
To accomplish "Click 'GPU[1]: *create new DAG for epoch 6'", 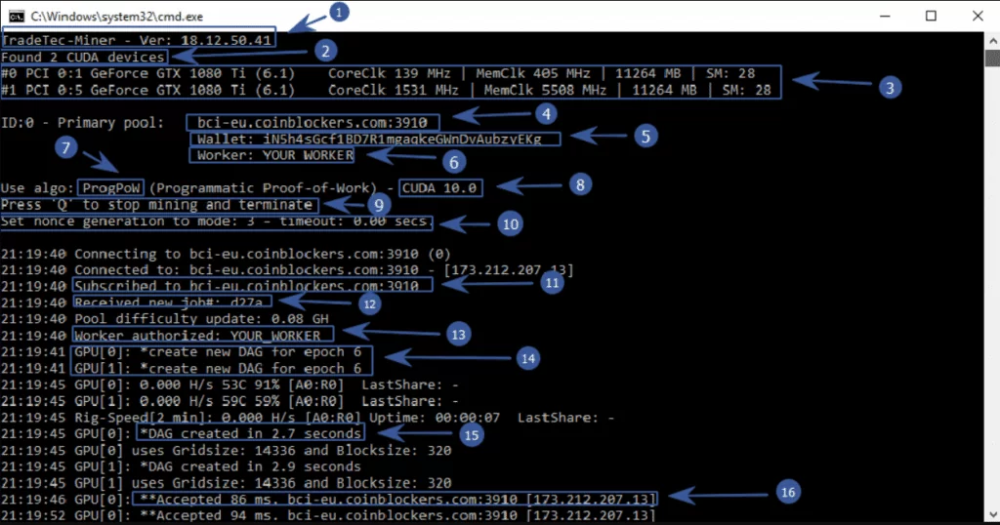I will point(218,368).
